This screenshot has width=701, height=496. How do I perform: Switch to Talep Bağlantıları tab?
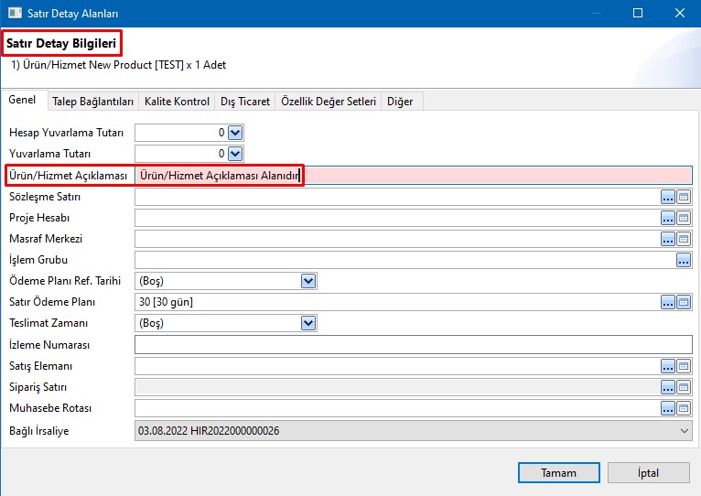click(x=93, y=102)
